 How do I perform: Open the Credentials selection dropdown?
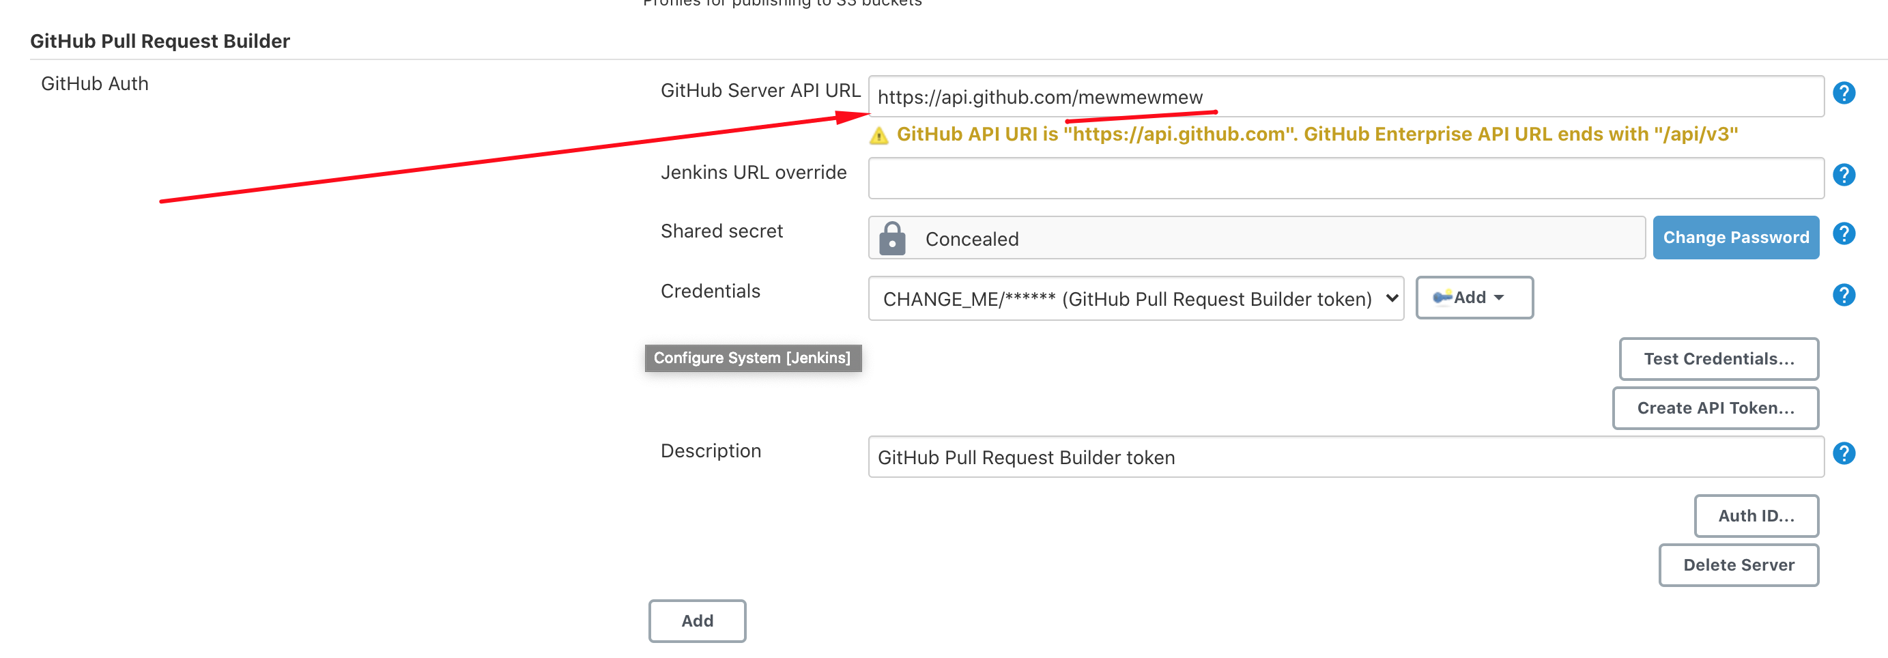pyautogui.click(x=1135, y=298)
